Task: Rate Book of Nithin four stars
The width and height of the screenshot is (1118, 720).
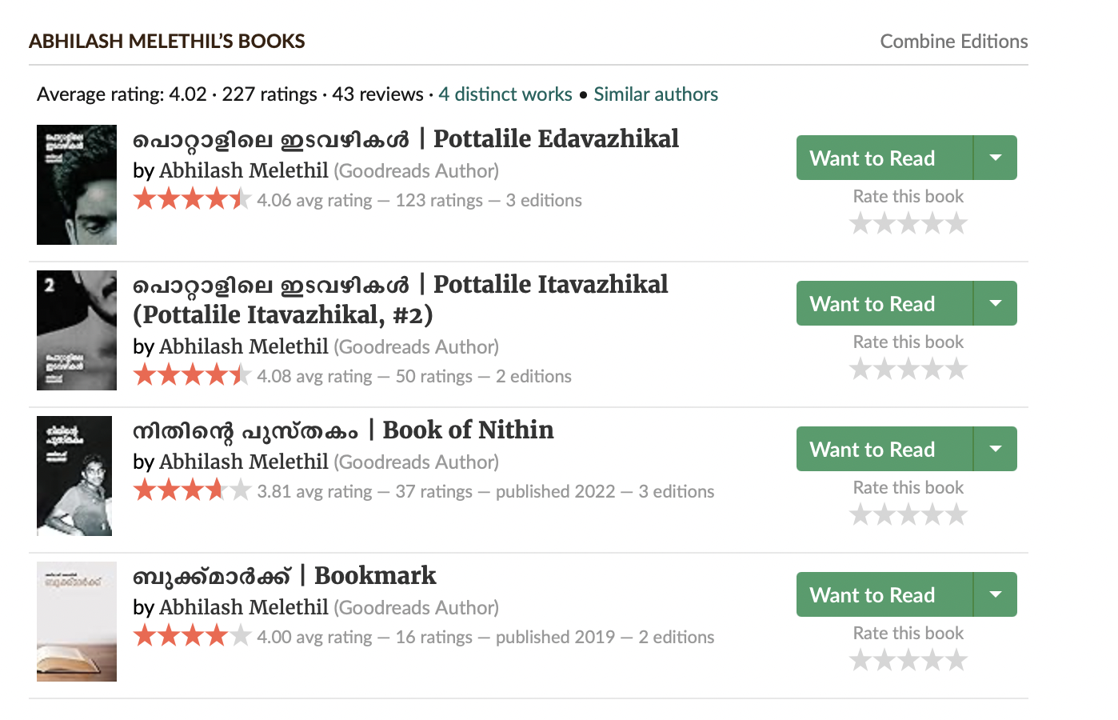Action: [932, 514]
